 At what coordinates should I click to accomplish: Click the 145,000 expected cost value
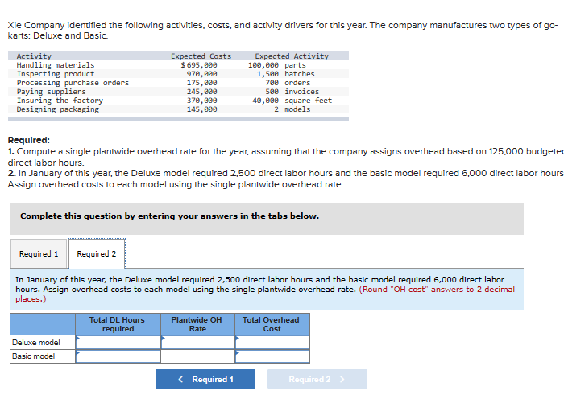coord(201,109)
